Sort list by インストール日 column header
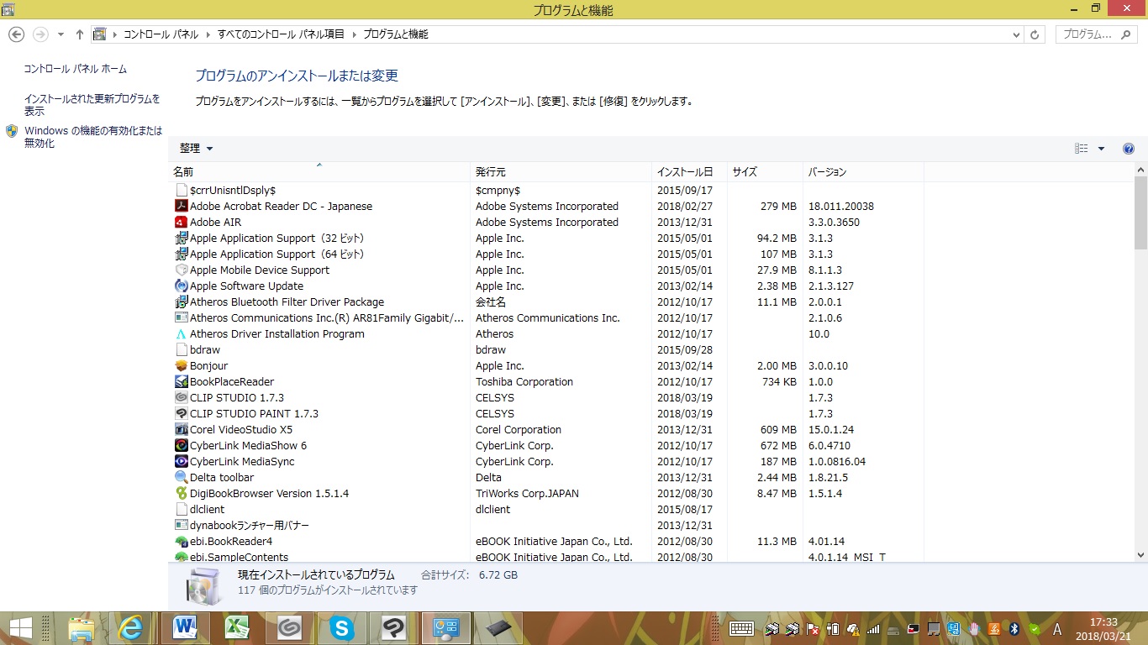This screenshot has height=645, width=1148. (685, 172)
